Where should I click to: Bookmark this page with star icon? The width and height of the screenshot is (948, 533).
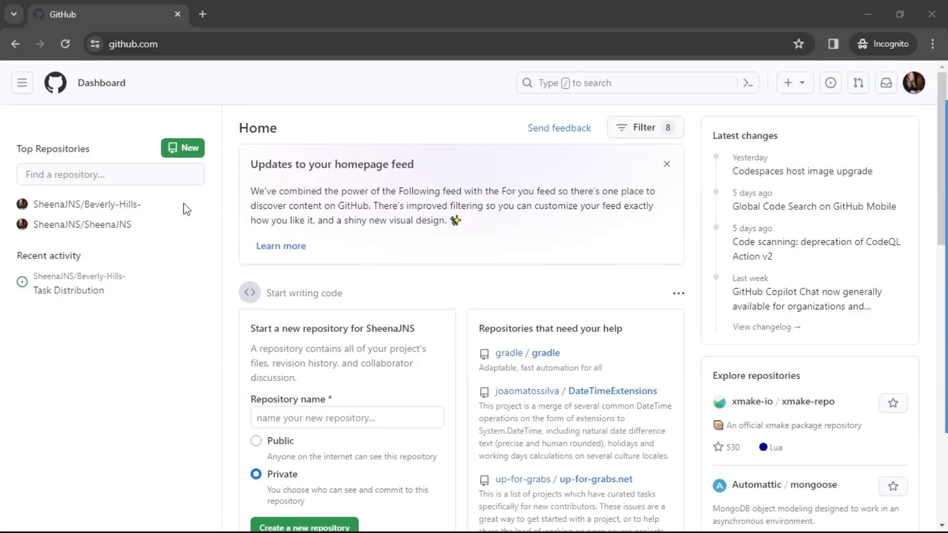798,44
